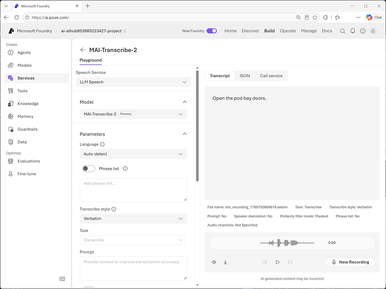Switch to the JSON tab
The height and width of the screenshot is (289, 386).
(x=244, y=76)
